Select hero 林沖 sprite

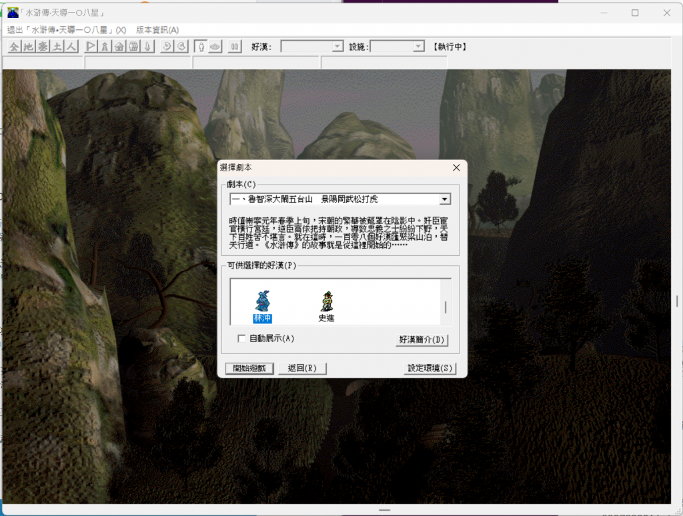[262, 301]
